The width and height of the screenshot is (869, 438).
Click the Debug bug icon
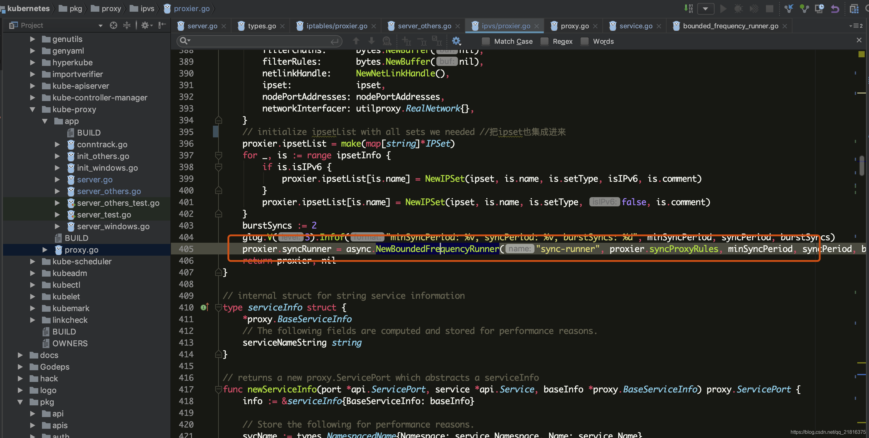tap(738, 8)
